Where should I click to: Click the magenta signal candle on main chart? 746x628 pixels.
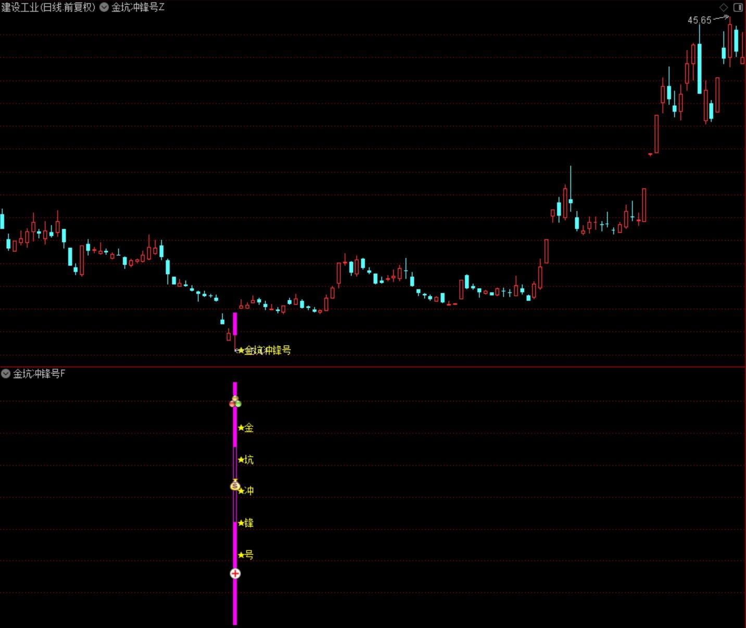[235, 324]
